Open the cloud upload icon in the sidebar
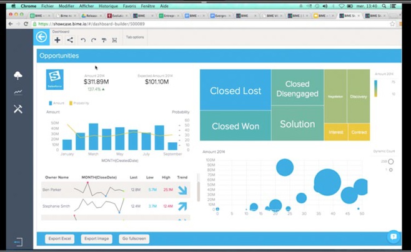Viewport: 411px width, 252px height. (18, 75)
